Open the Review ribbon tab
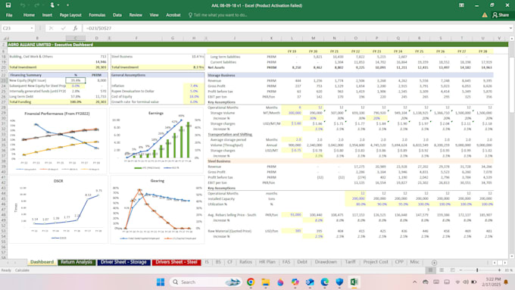 click(136, 15)
